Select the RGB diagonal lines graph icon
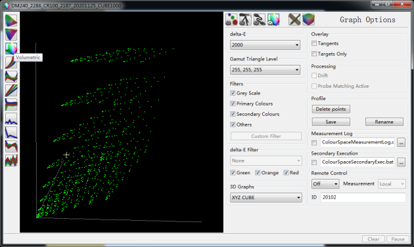The image size is (414, 247). click(11, 90)
